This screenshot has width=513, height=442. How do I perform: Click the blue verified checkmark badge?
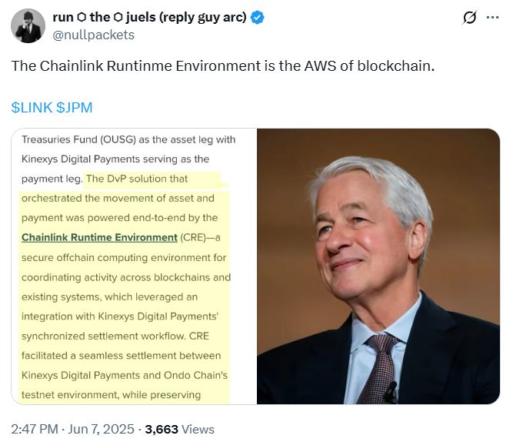pos(257,18)
